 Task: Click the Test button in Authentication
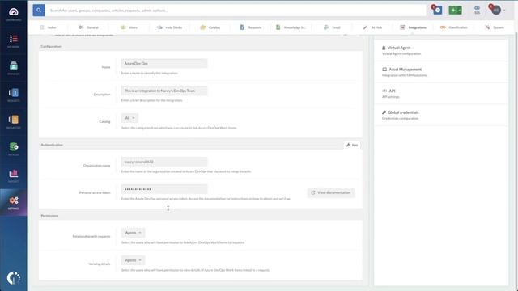pos(352,145)
